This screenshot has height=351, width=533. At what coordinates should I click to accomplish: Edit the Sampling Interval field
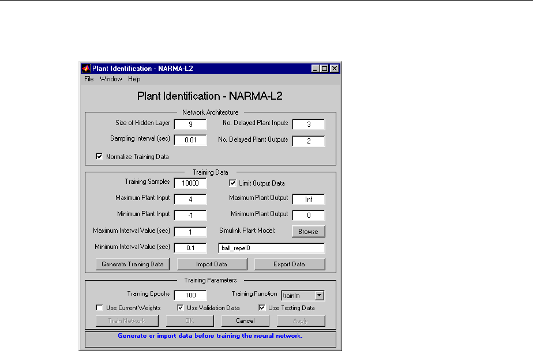click(x=190, y=140)
